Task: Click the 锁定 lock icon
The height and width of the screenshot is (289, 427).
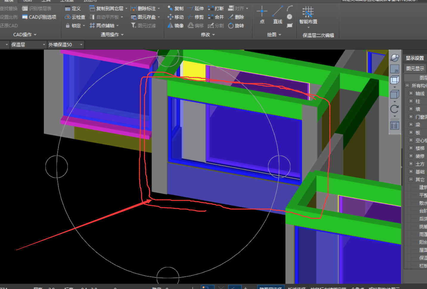Action: click(x=68, y=26)
